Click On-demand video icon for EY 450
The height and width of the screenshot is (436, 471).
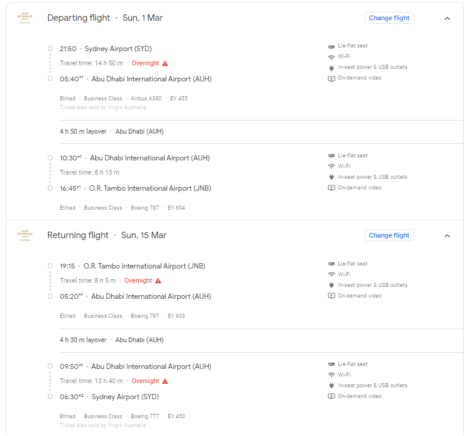pyautogui.click(x=331, y=396)
